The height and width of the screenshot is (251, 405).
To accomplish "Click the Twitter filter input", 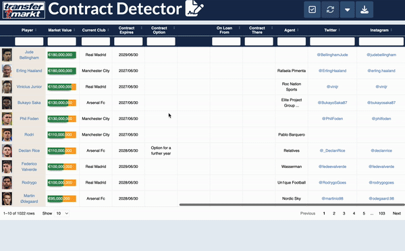I will pyautogui.click(x=332, y=41).
